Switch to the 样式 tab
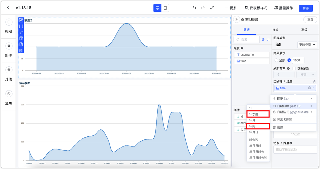Image resolution: width=320 pixels, height=169 pixels. point(275,30)
